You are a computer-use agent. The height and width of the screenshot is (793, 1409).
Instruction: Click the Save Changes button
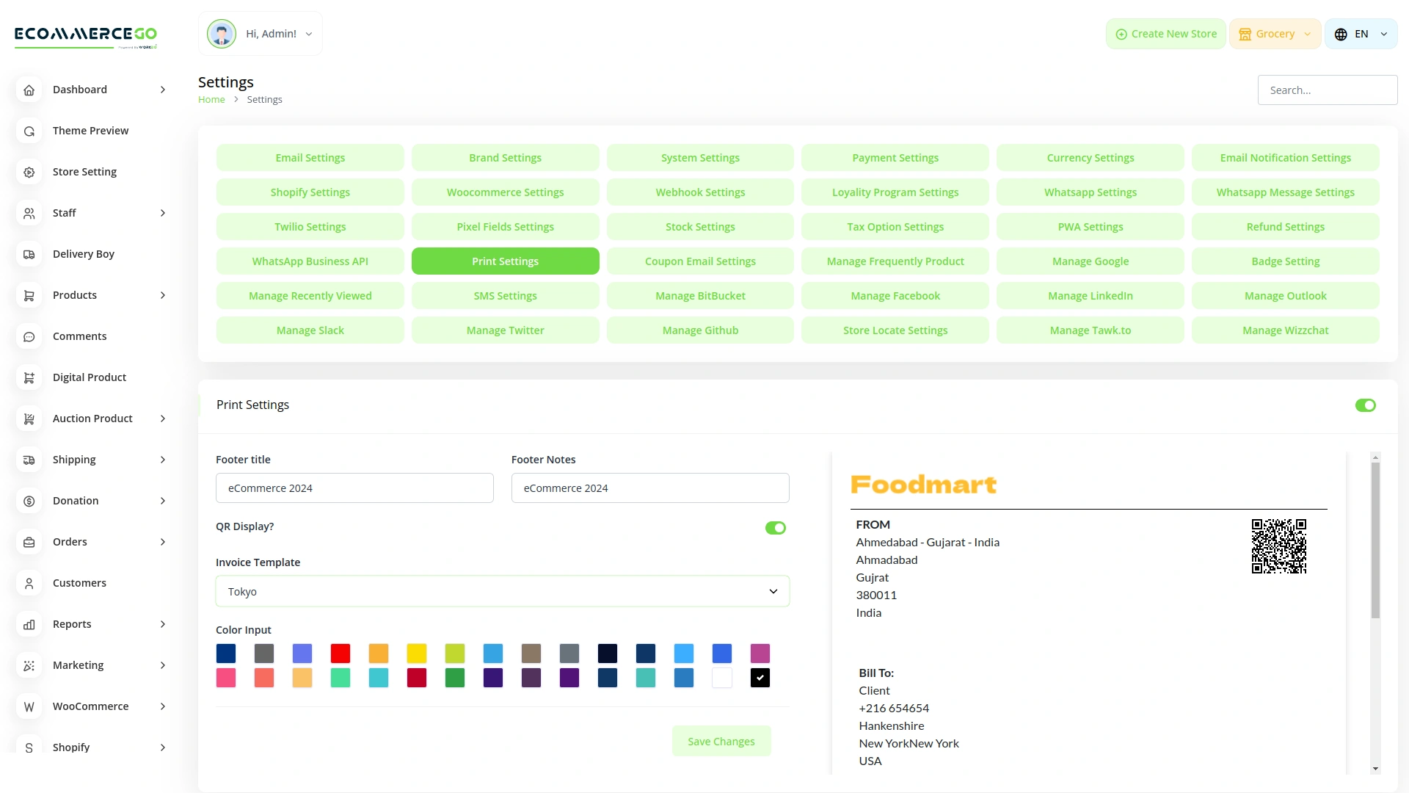point(721,742)
